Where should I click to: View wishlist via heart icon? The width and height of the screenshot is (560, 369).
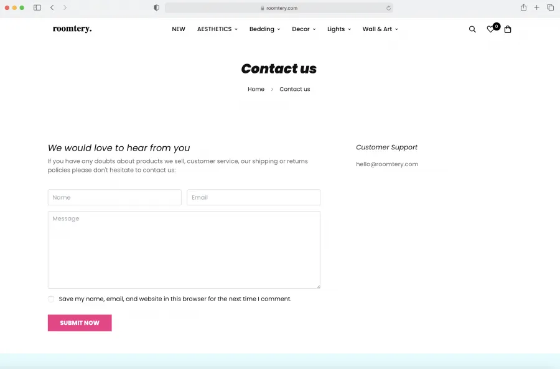click(491, 29)
